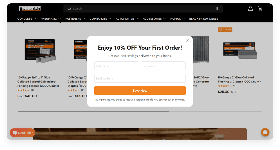Image resolution: width=280 pixels, height=150 pixels.
Task: Expand the Combo Kits dropdown
Action: tap(100, 19)
